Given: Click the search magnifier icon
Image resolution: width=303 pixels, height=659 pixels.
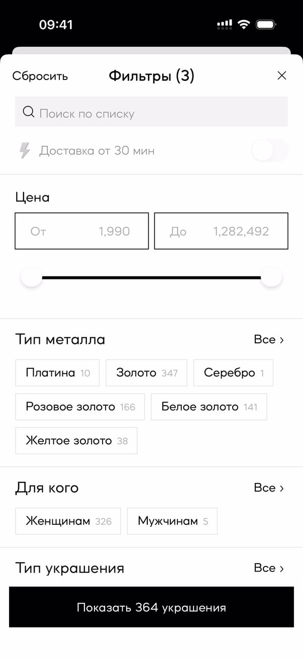Looking at the screenshot, I should coord(29,112).
